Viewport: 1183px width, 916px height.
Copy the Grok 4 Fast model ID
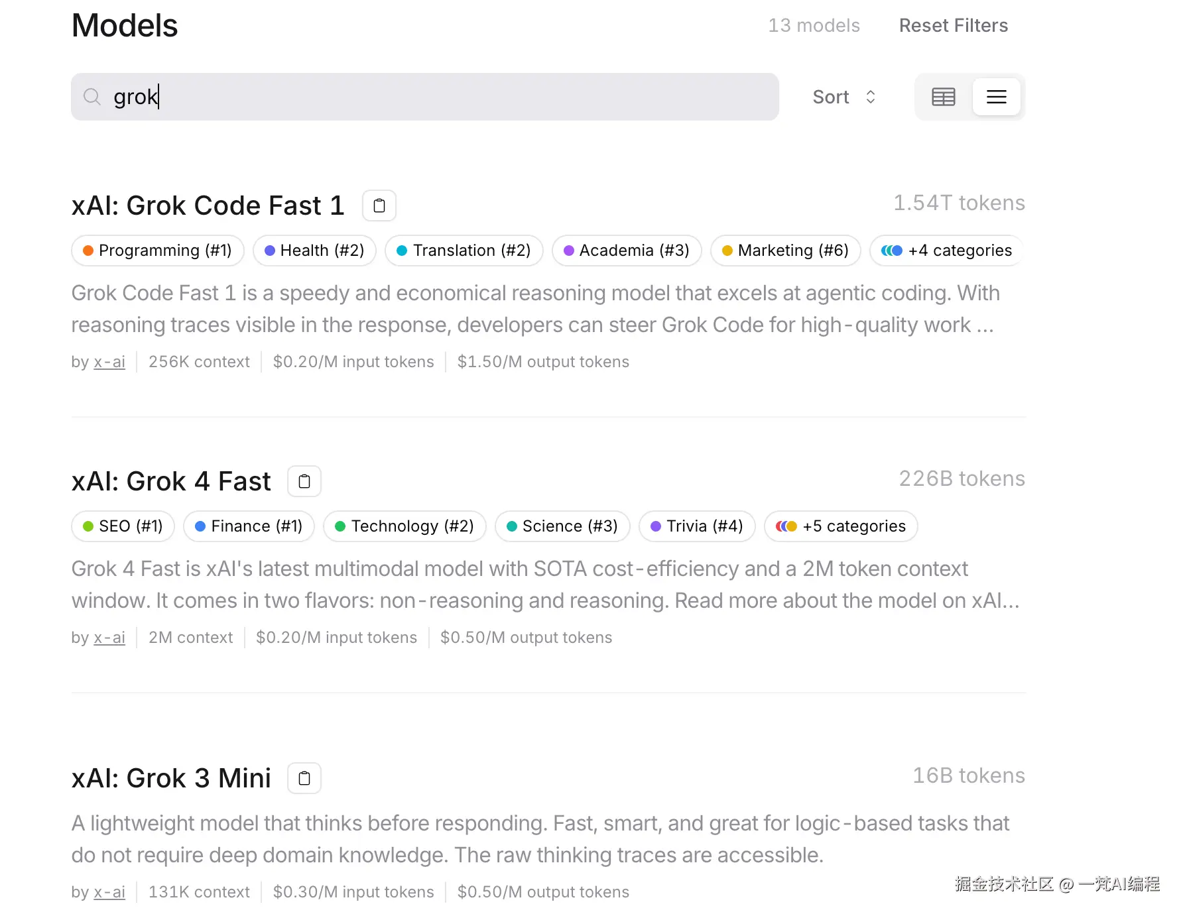pos(304,481)
